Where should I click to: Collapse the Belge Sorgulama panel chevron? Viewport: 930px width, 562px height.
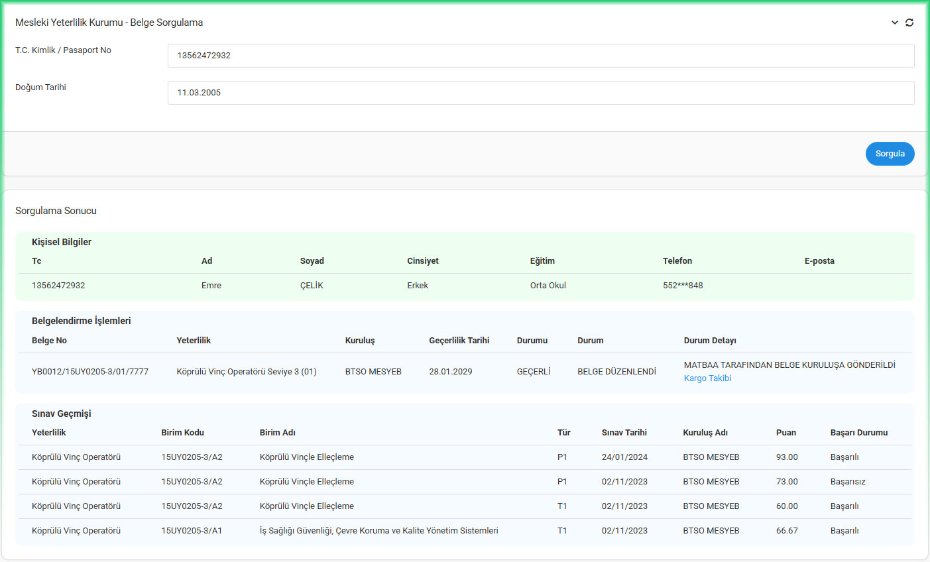[x=894, y=23]
